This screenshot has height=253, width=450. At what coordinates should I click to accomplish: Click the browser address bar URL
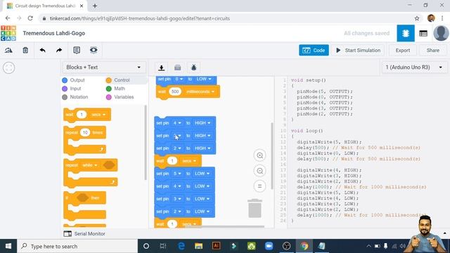(140, 18)
